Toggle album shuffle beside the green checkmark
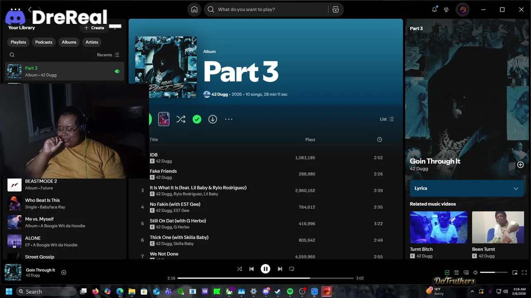This screenshot has height=298, width=531. pos(181,119)
